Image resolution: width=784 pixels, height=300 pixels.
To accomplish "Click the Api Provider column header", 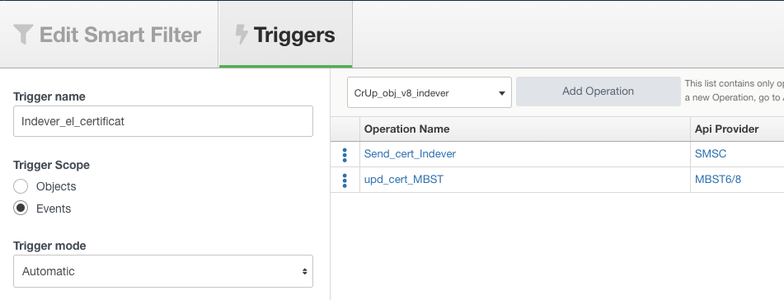I will click(x=726, y=129).
